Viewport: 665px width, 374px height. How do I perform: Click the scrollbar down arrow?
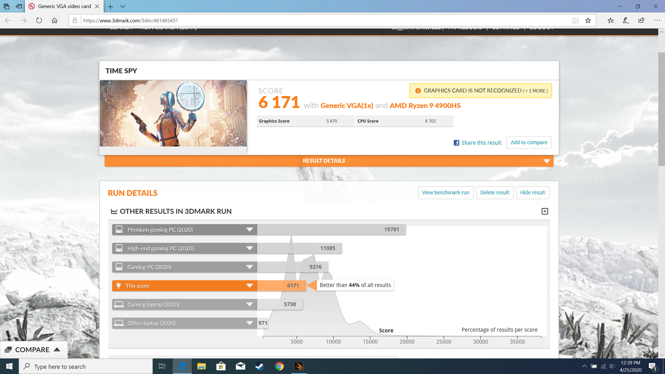tap(661, 355)
